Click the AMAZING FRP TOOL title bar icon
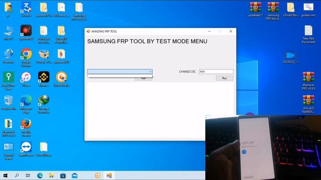 [x=88, y=31]
